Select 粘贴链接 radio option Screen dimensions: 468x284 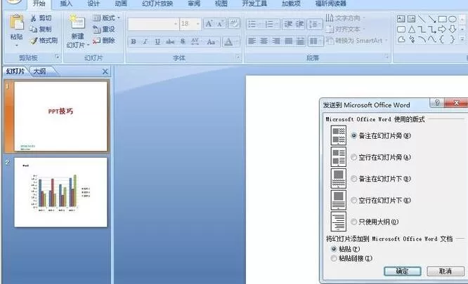click(334, 258)
